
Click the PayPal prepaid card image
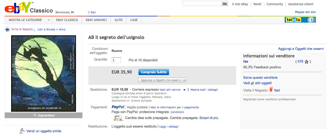tap(118, 118)
